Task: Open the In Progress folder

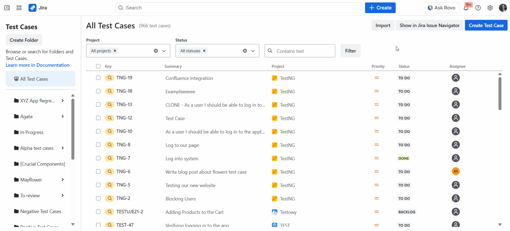Action: pos(32,132)
